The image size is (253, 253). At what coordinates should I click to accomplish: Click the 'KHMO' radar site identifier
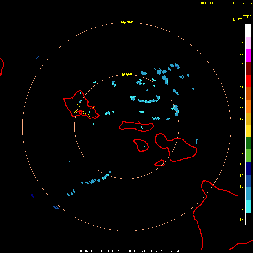[x=134, y=251]
